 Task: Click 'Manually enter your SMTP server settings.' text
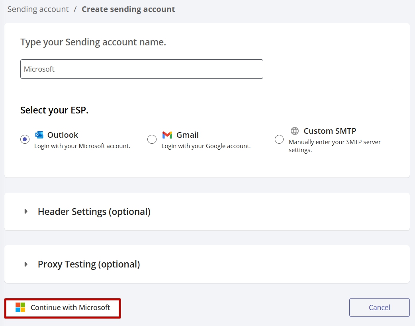pos(335,146)
